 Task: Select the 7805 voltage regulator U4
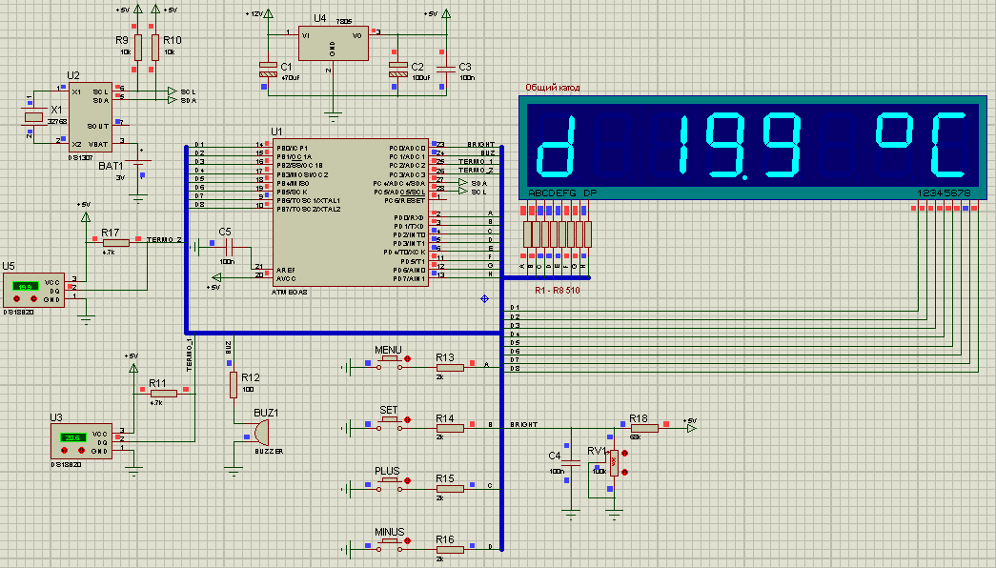(331, 47)
